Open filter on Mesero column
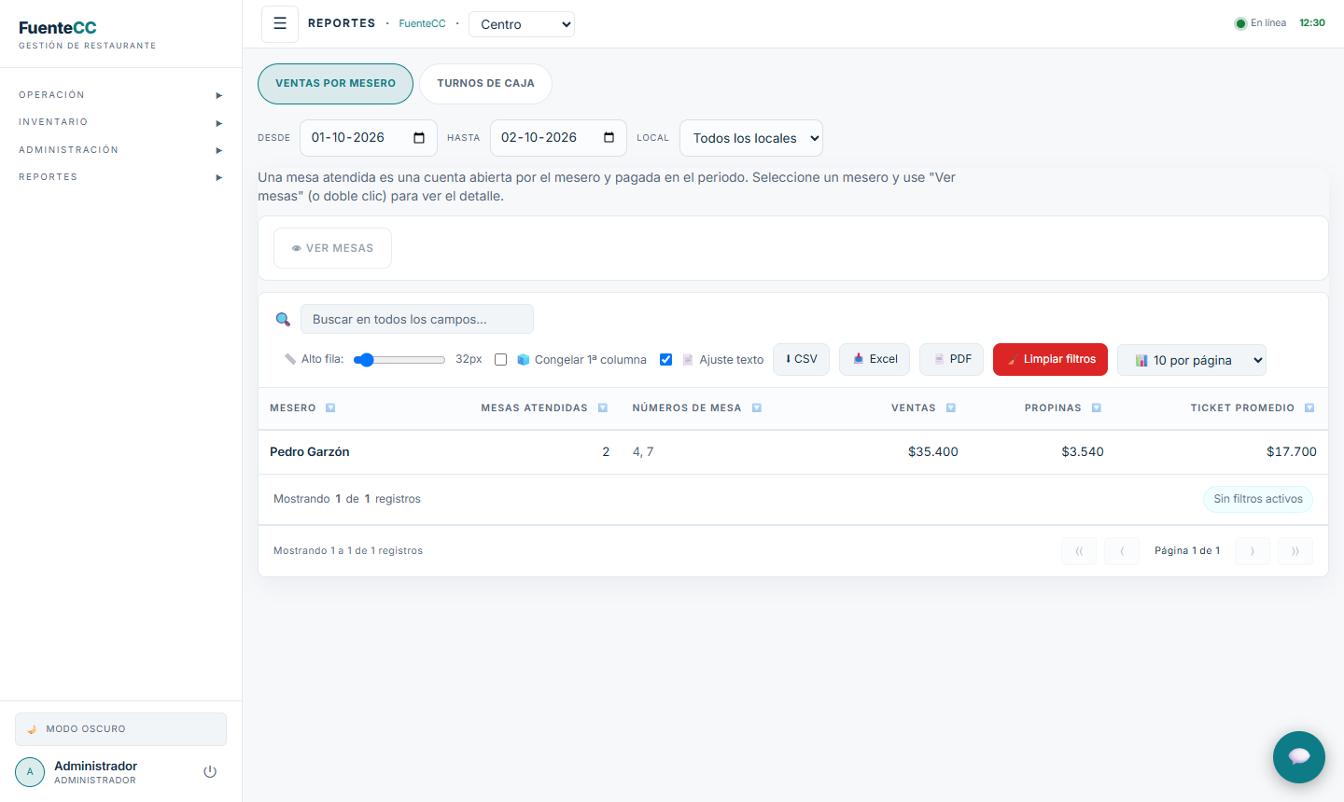Image resolution: width=1344 pixels, height=802 pixels. [330, 408]
